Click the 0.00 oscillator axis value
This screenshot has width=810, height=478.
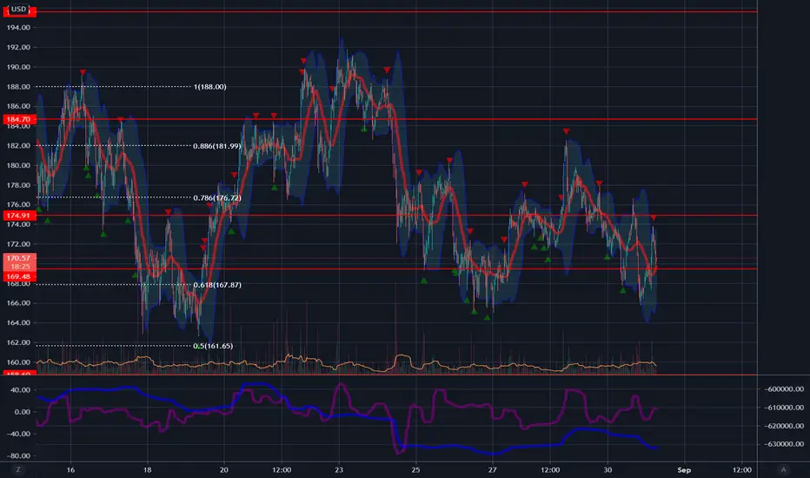[x=23, y=412]
